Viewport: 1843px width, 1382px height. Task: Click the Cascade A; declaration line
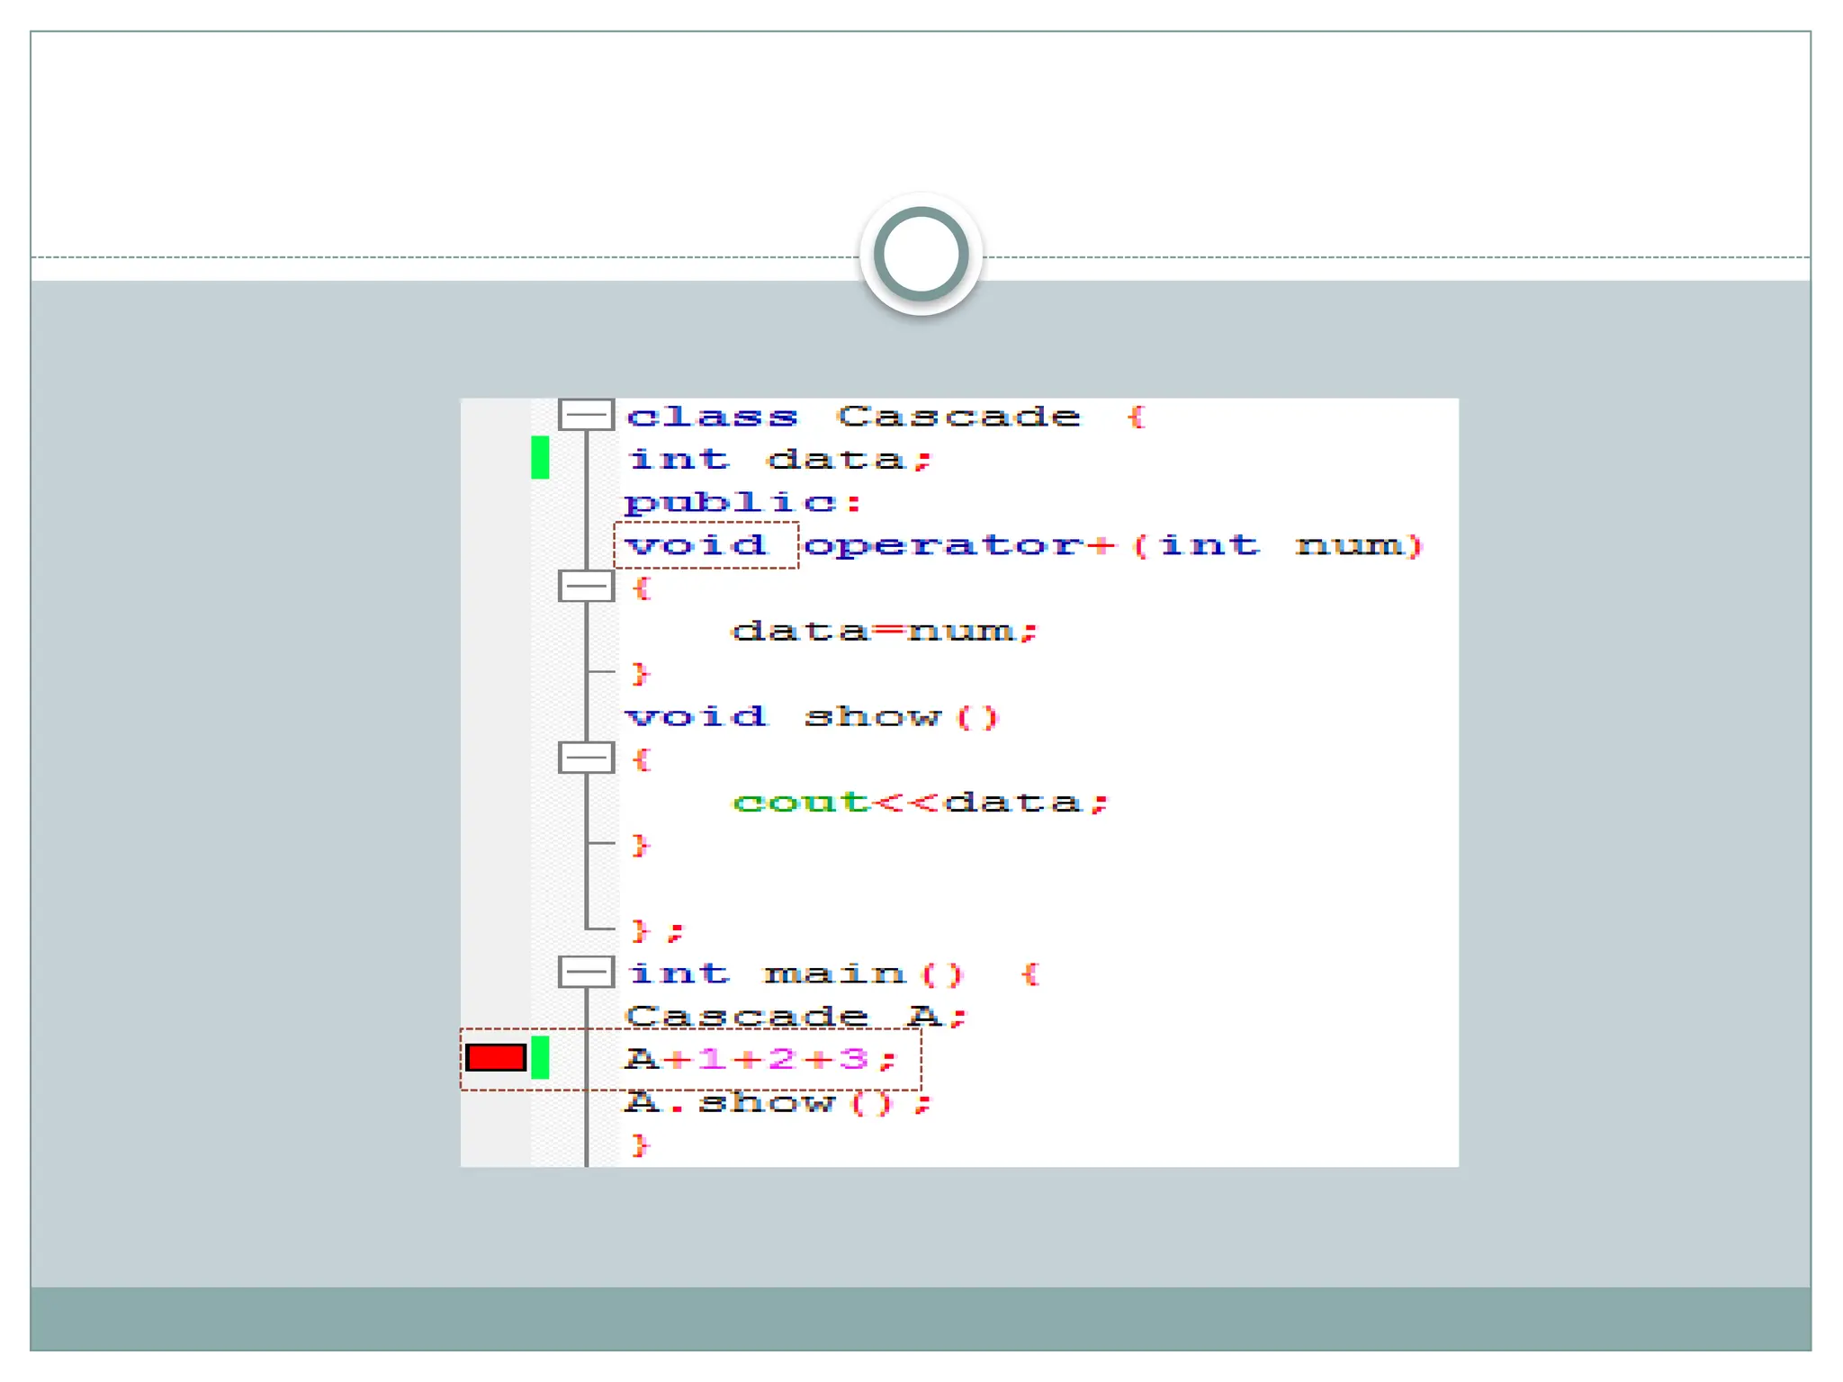(x=796, y=1017)
